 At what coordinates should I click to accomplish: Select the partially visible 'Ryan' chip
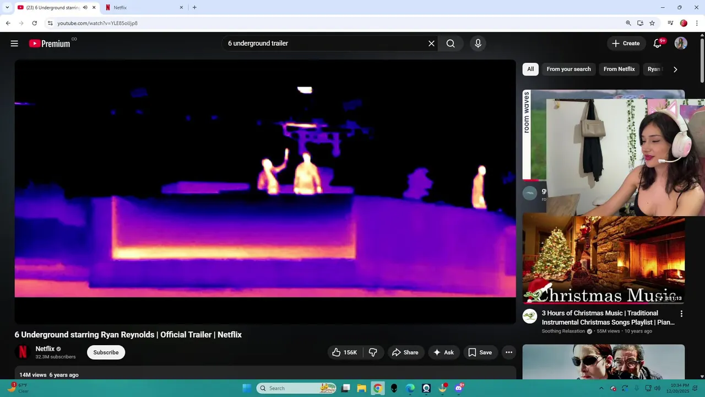[x=654, y=69]
